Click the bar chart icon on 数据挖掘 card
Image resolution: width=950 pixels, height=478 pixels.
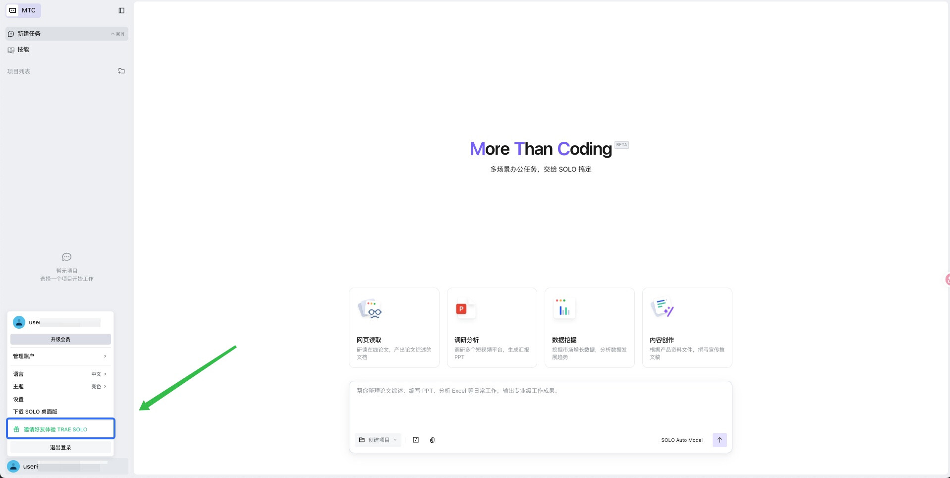point(564,309)
